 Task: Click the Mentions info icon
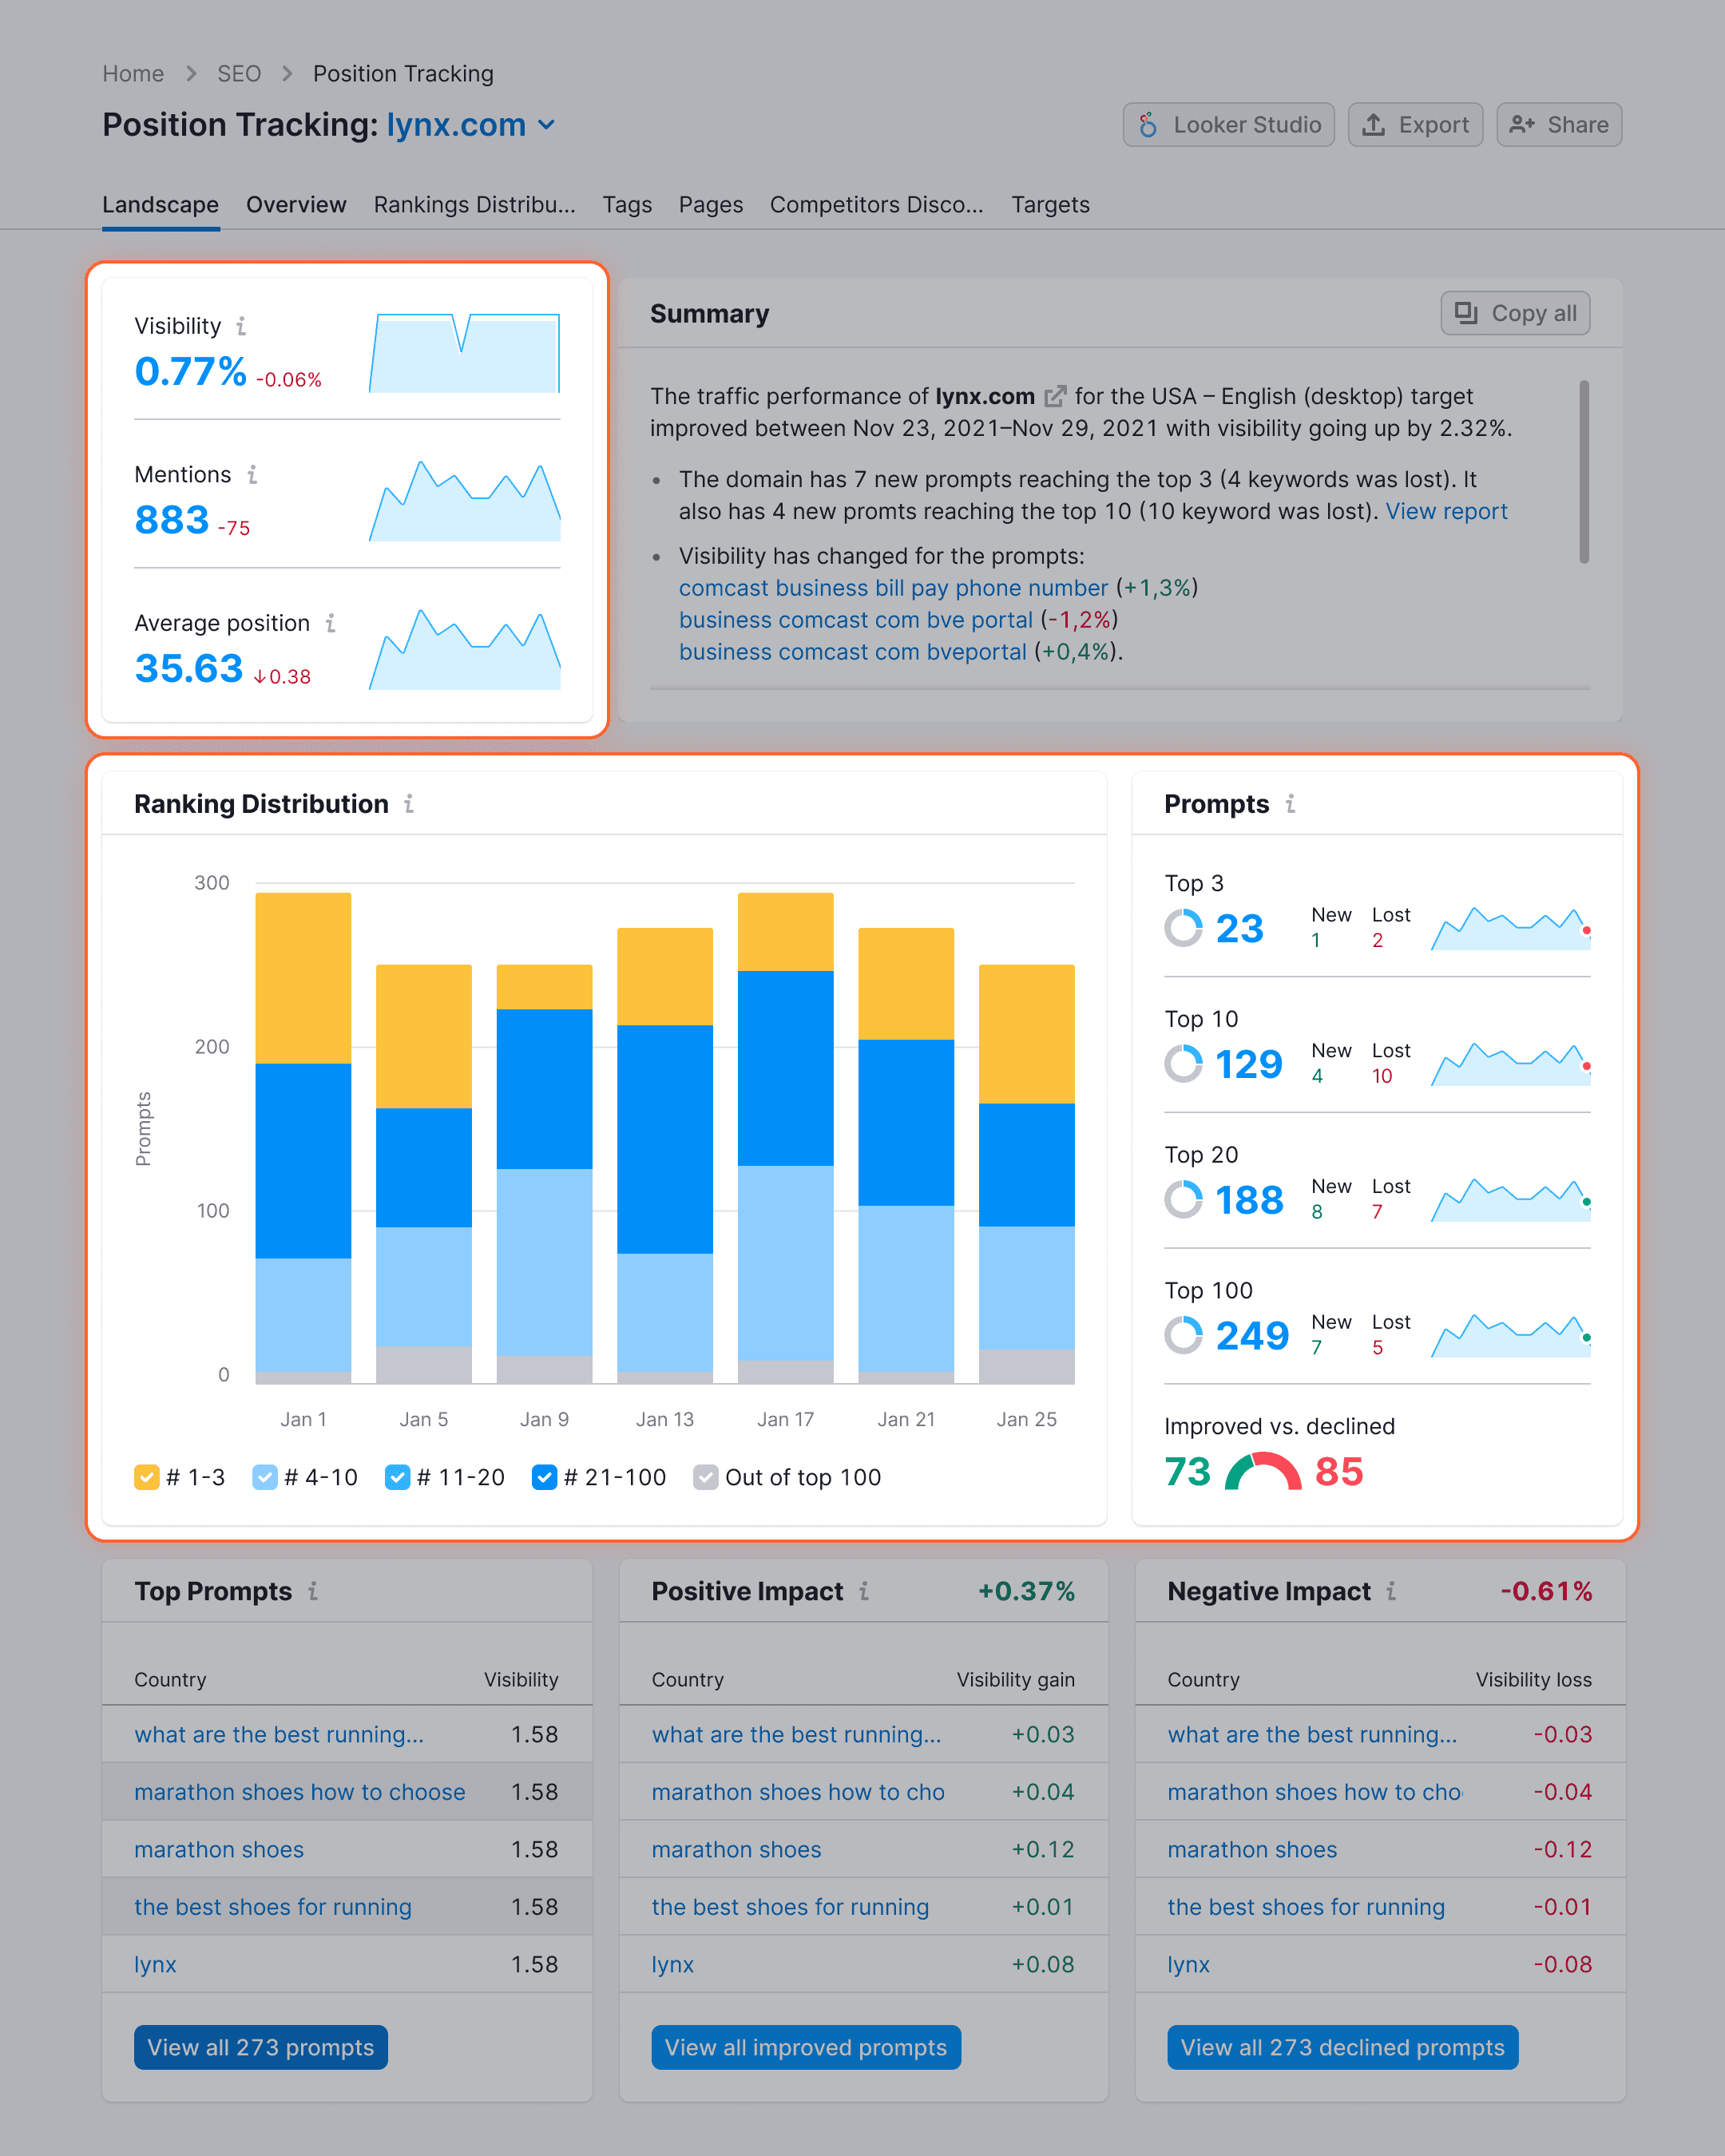(x=252, y=474)
